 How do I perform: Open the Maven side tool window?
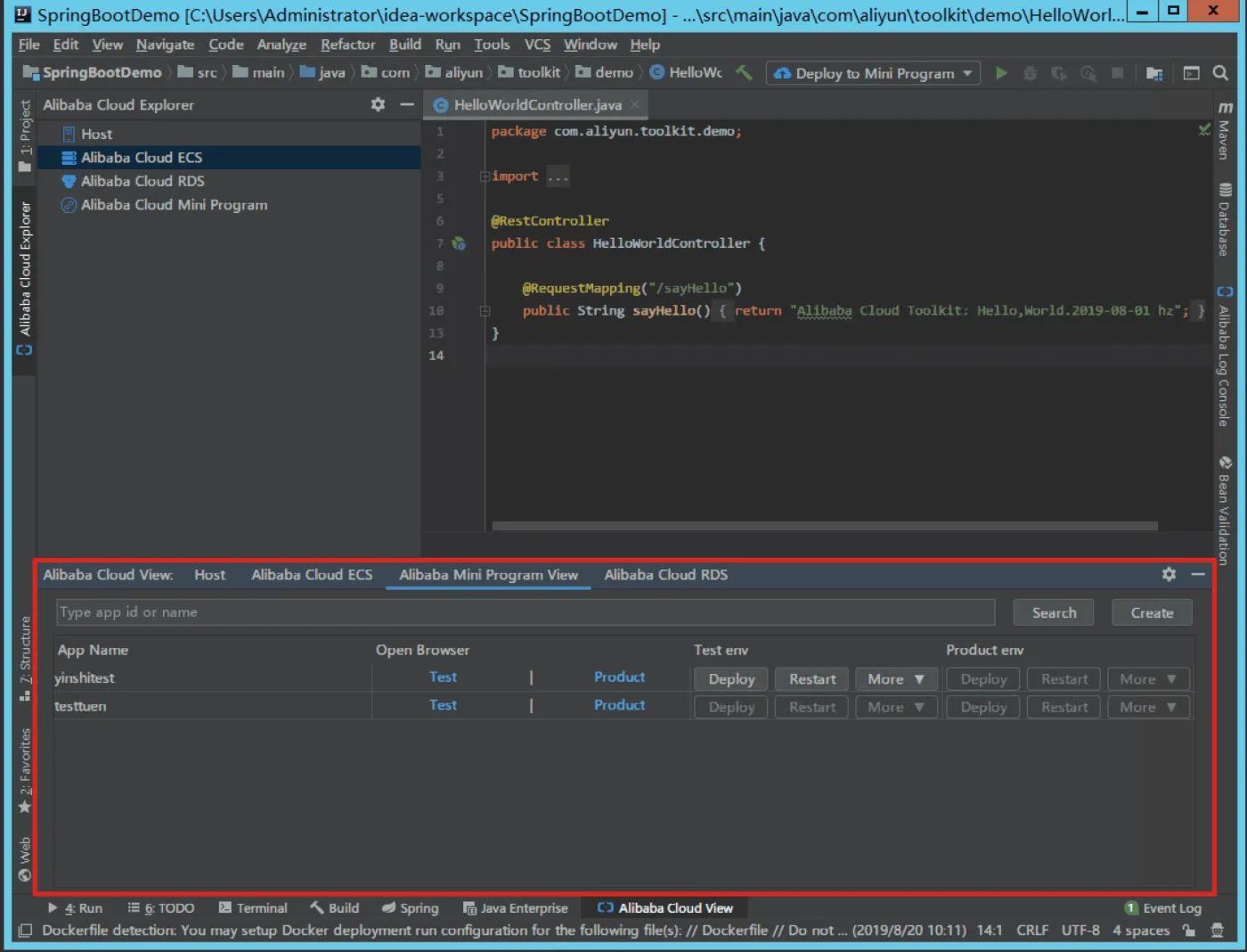(x=1225, y=130)
